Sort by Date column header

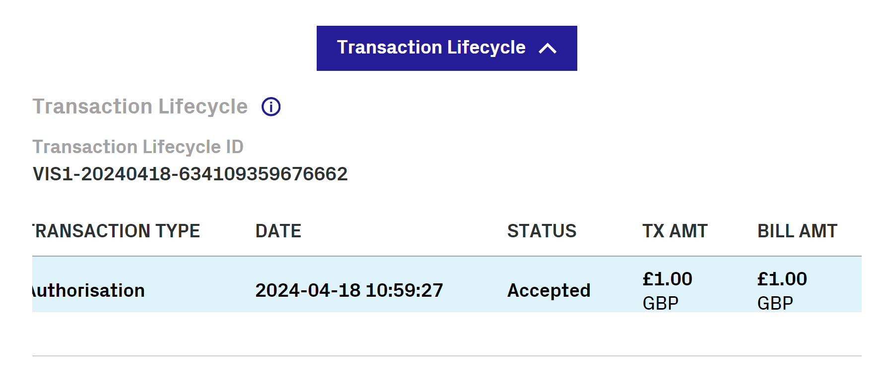[x=278, y=231]
